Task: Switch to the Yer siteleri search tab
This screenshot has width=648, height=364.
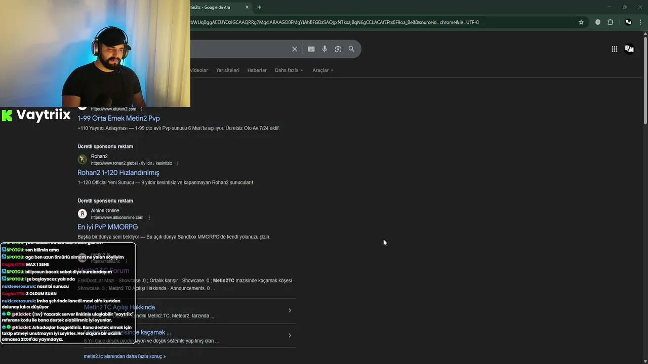Action: pos(228,70)
